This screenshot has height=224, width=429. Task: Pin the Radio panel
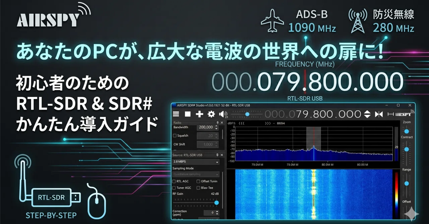(217, 123)
